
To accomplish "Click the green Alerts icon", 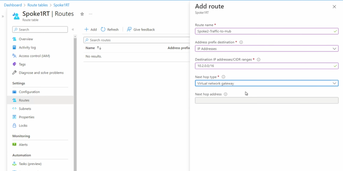I will (14, 145).
